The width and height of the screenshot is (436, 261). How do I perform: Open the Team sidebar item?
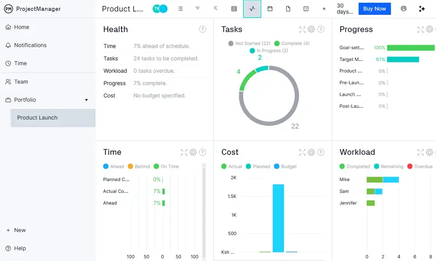coord(21,82)
